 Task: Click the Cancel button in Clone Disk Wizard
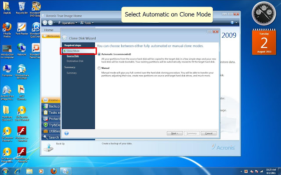(x=209, y=133)
